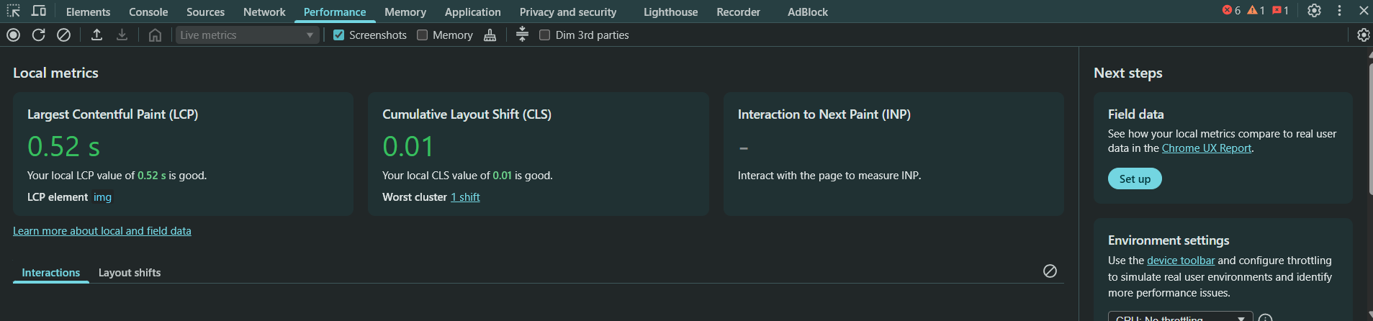Uncheck the Screenshots checkbox
This screenshot has height=321, width=1373.
[338, 35]
